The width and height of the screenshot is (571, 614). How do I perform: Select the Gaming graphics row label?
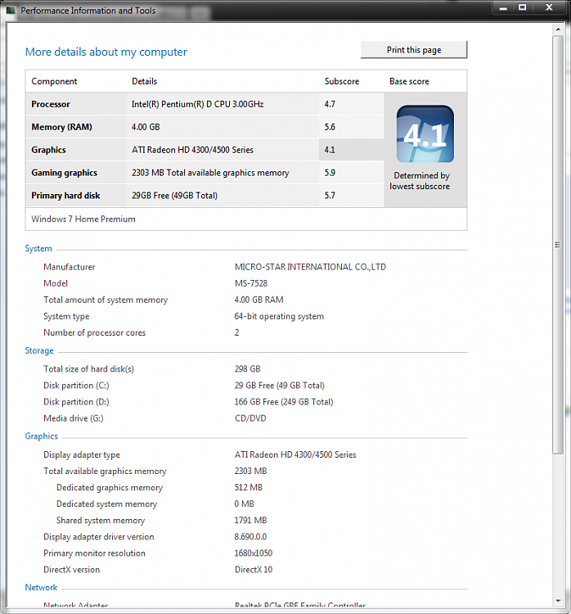pyautogui.click(x=64, y=173)
